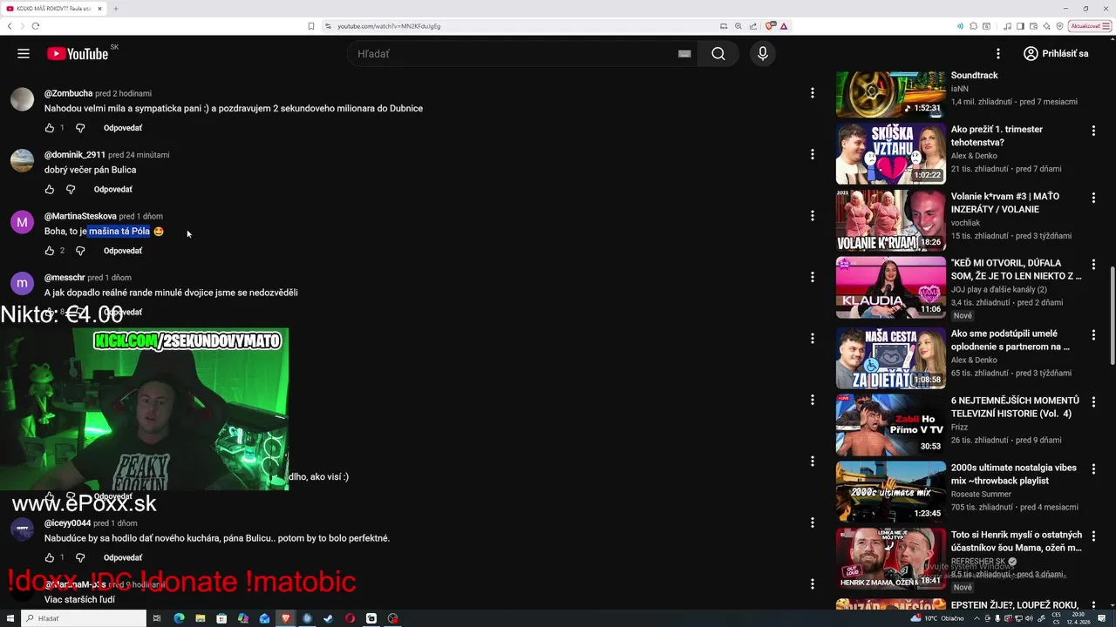Open options menu for @MartinaSteskova comment

pos(812,215)
